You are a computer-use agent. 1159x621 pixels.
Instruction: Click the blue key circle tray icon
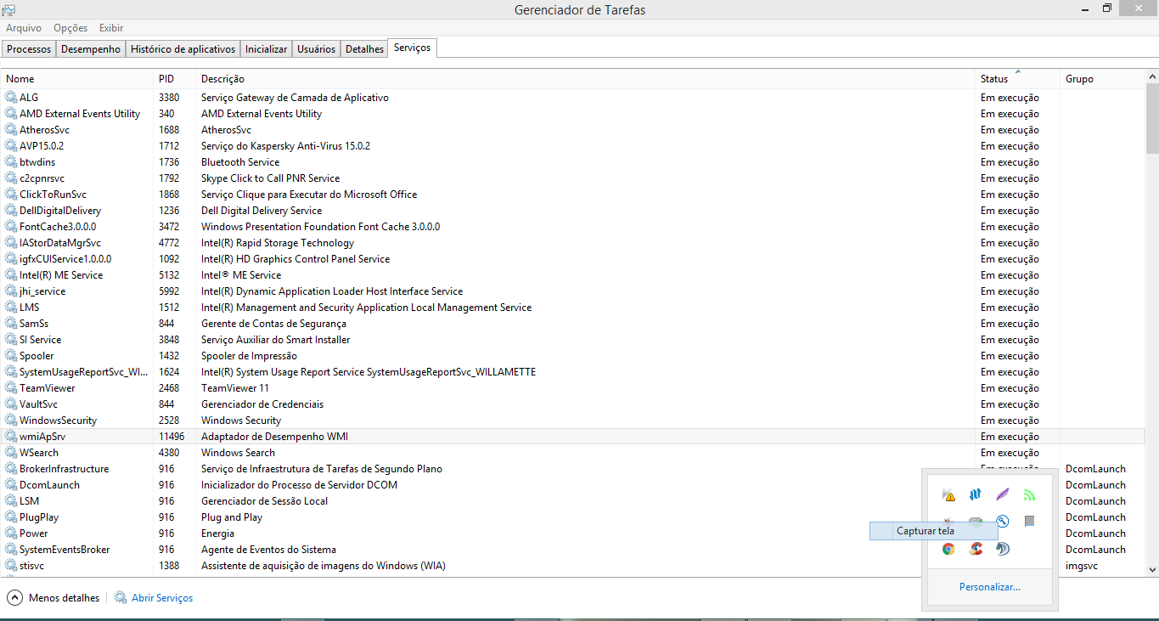1003,522
